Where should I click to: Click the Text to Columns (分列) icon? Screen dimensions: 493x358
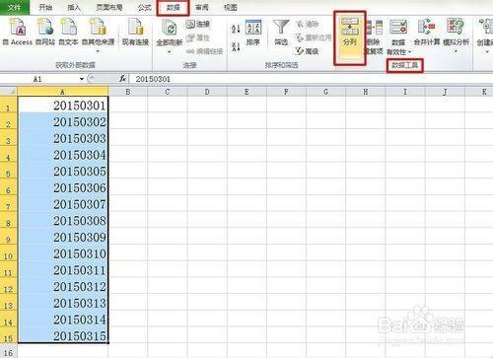point(350,27)
